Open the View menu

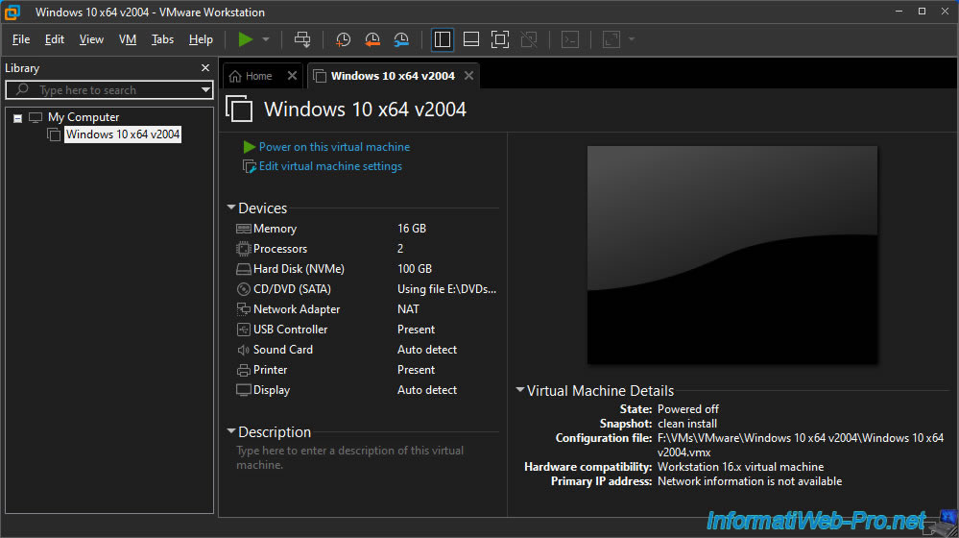tap(91, 39)
